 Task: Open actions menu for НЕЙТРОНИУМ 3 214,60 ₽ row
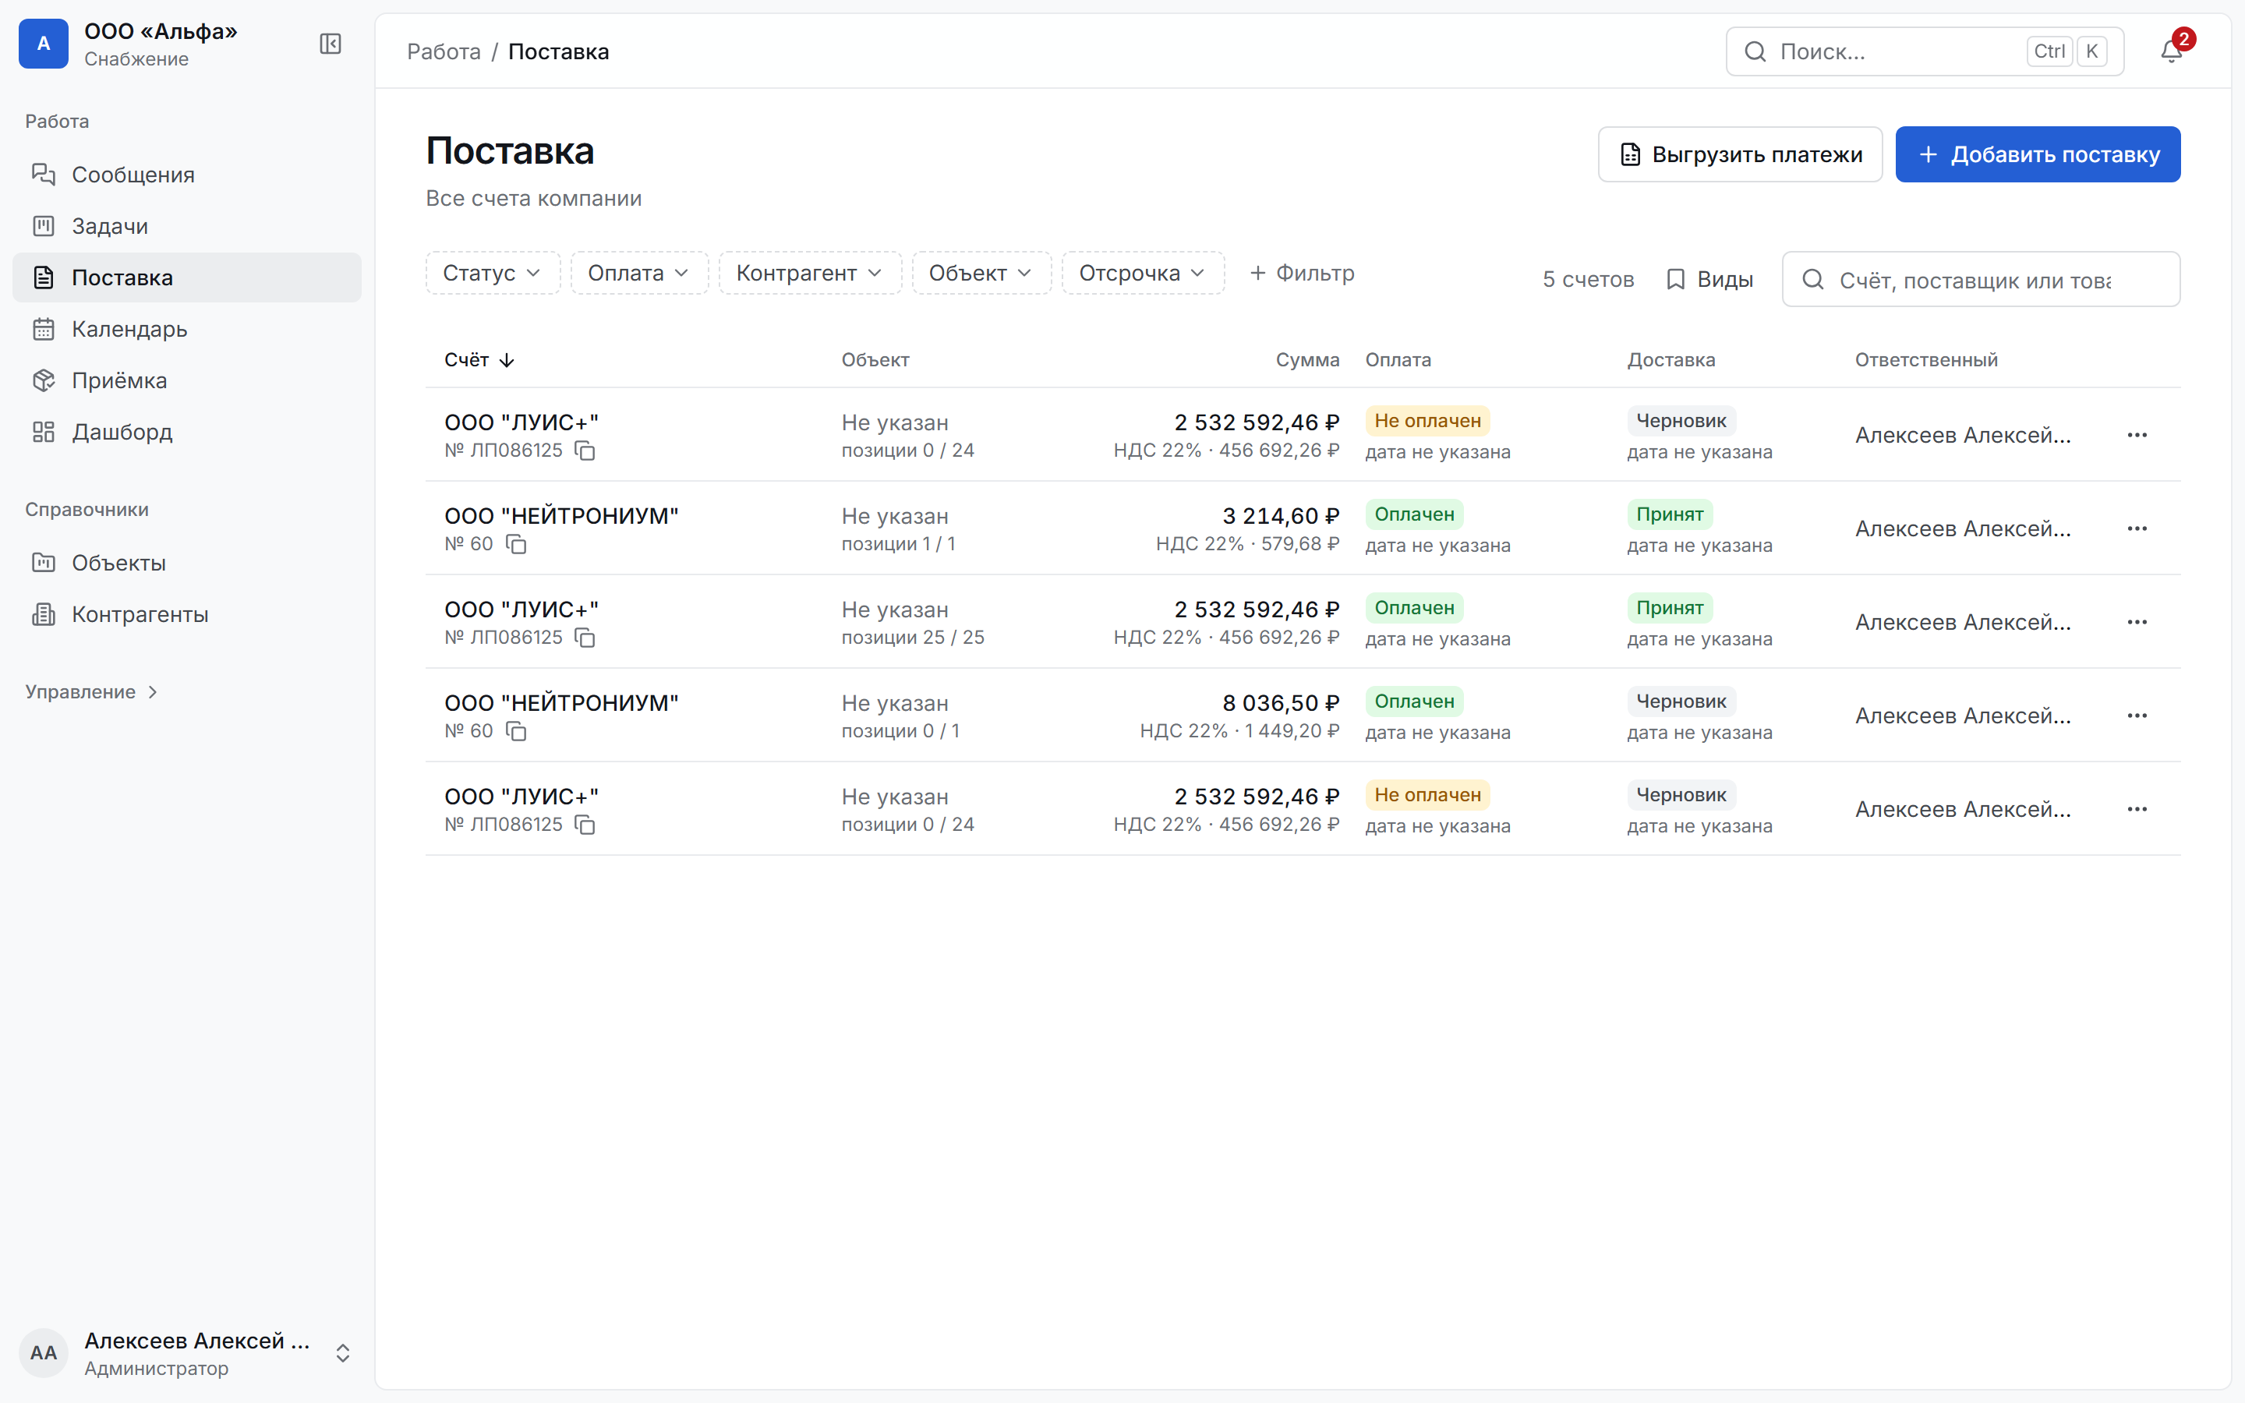tap(2137, 529)
